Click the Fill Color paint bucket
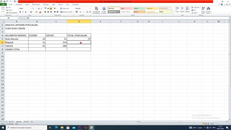Screen dimensions: 231x130 pos(36,12)
